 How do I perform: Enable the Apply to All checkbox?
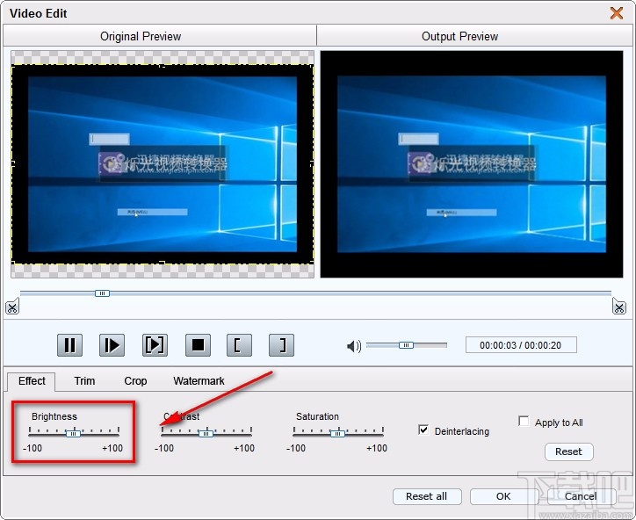coord(524,421)
